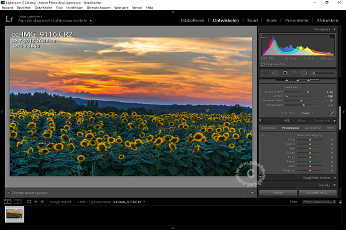Enable Elektronische proef checkbox

9,193
